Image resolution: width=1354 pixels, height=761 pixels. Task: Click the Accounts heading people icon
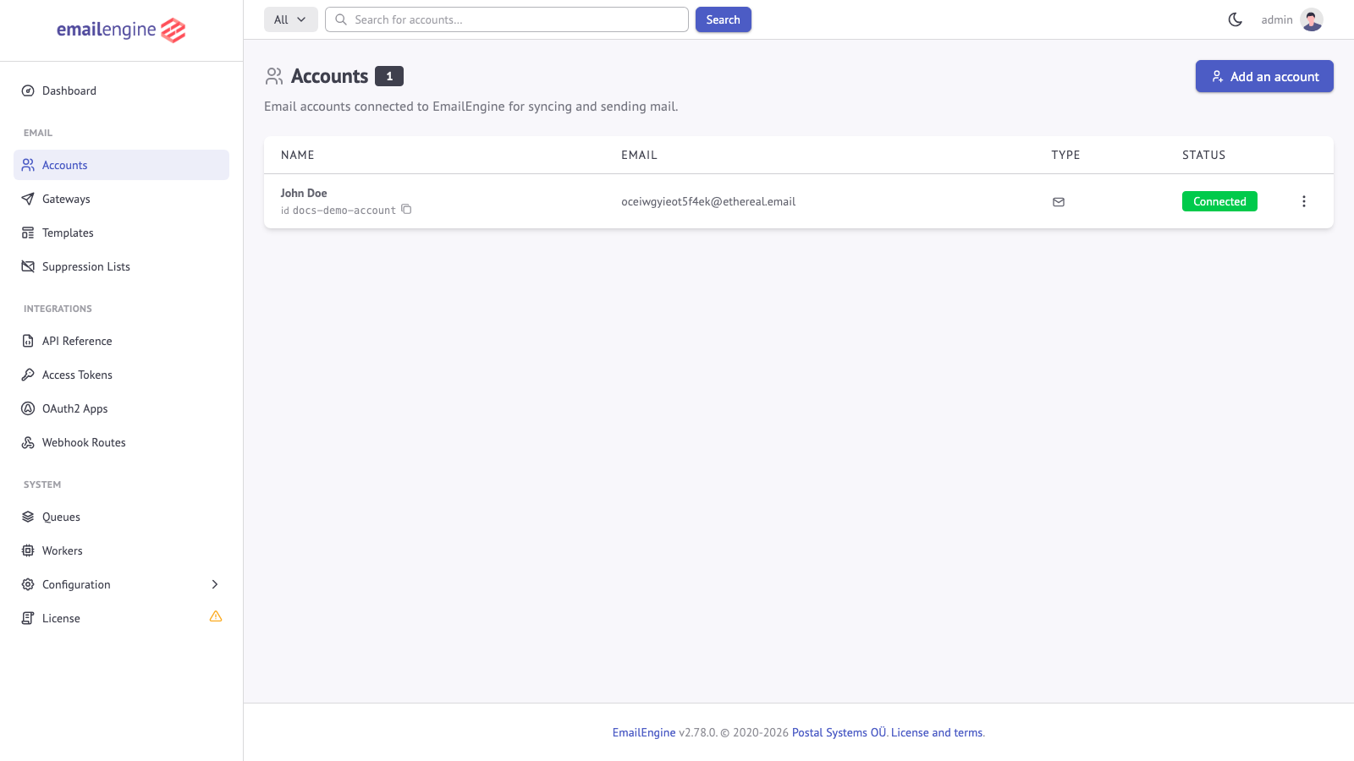pyautogui.click(x=274, y=77)
